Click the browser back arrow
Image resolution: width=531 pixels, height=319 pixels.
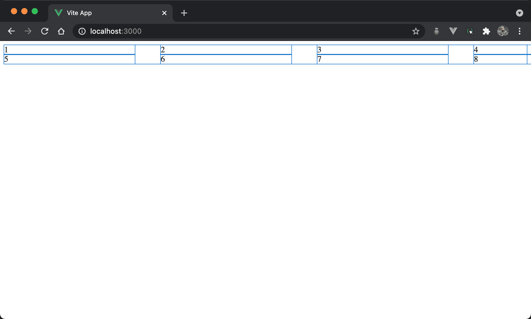(11, 31)
